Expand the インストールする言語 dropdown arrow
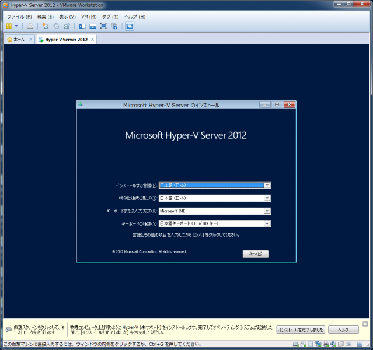The height and width of the screenshot is (350, 373). pos(267,185)
